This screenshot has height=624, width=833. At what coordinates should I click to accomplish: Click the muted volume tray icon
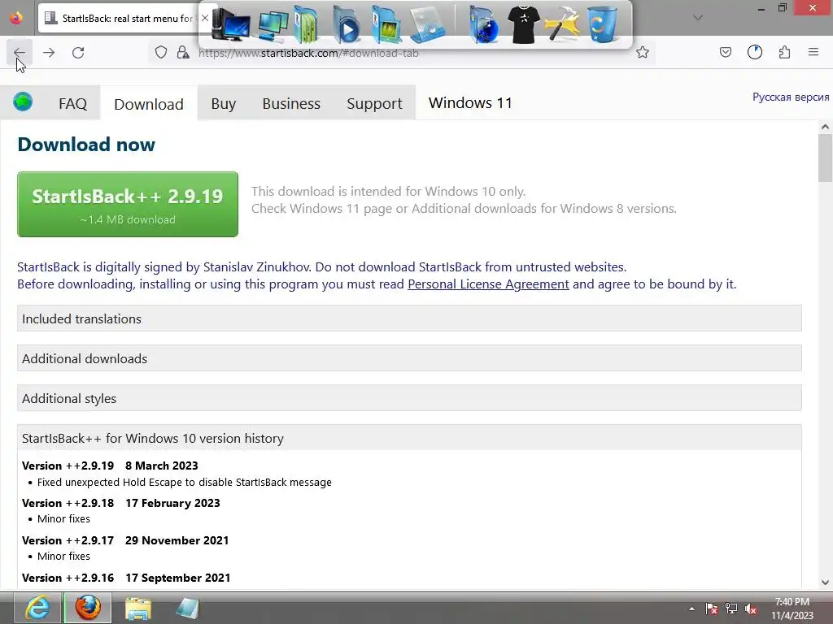(x=751, y=609)
